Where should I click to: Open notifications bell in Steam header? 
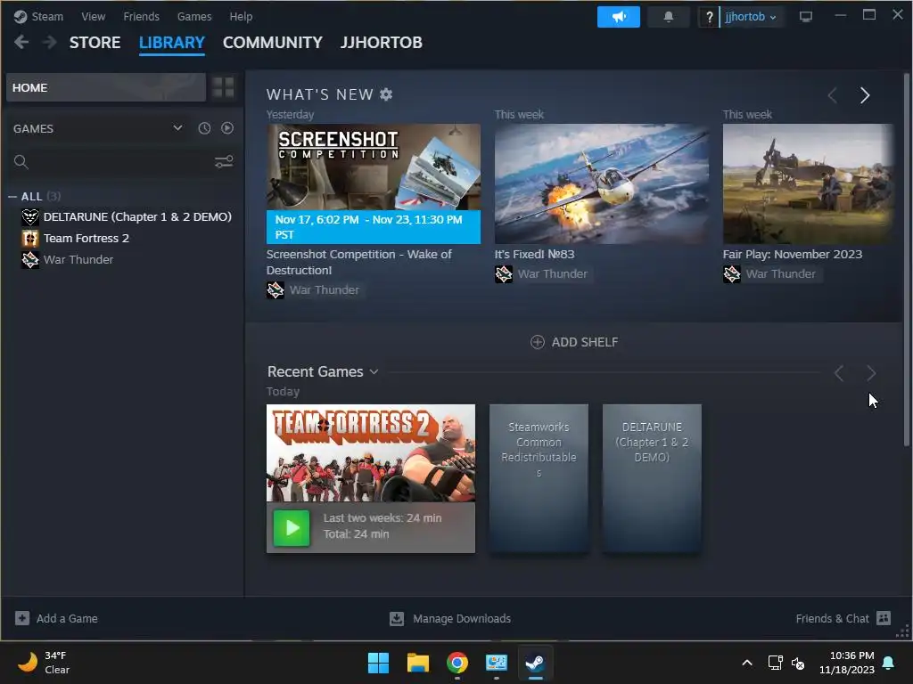coord(669,17)
